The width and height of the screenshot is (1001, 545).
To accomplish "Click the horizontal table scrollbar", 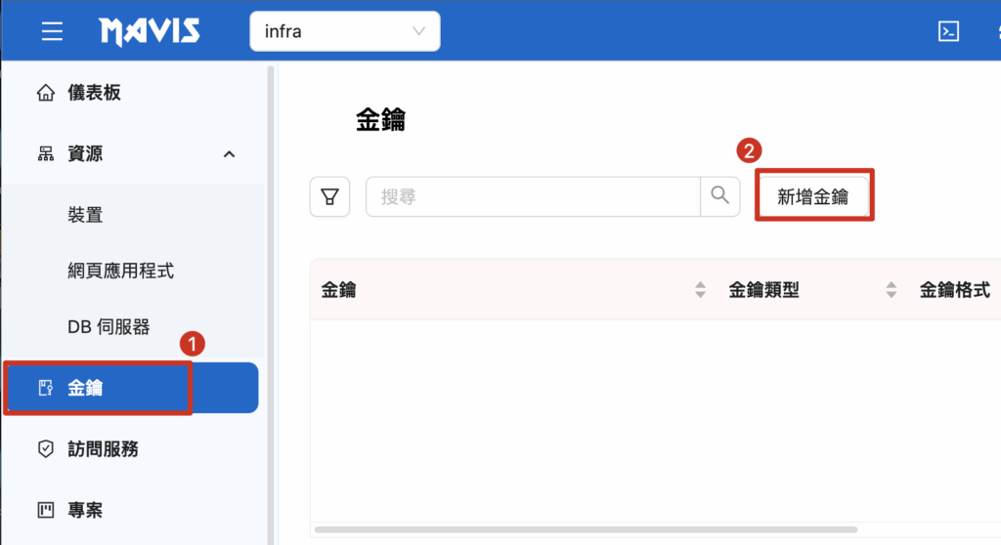I will [x=586, y=529].
